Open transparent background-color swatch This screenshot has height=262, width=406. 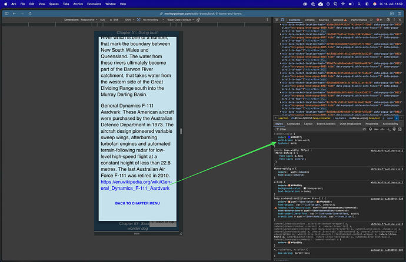pos(305,189)
